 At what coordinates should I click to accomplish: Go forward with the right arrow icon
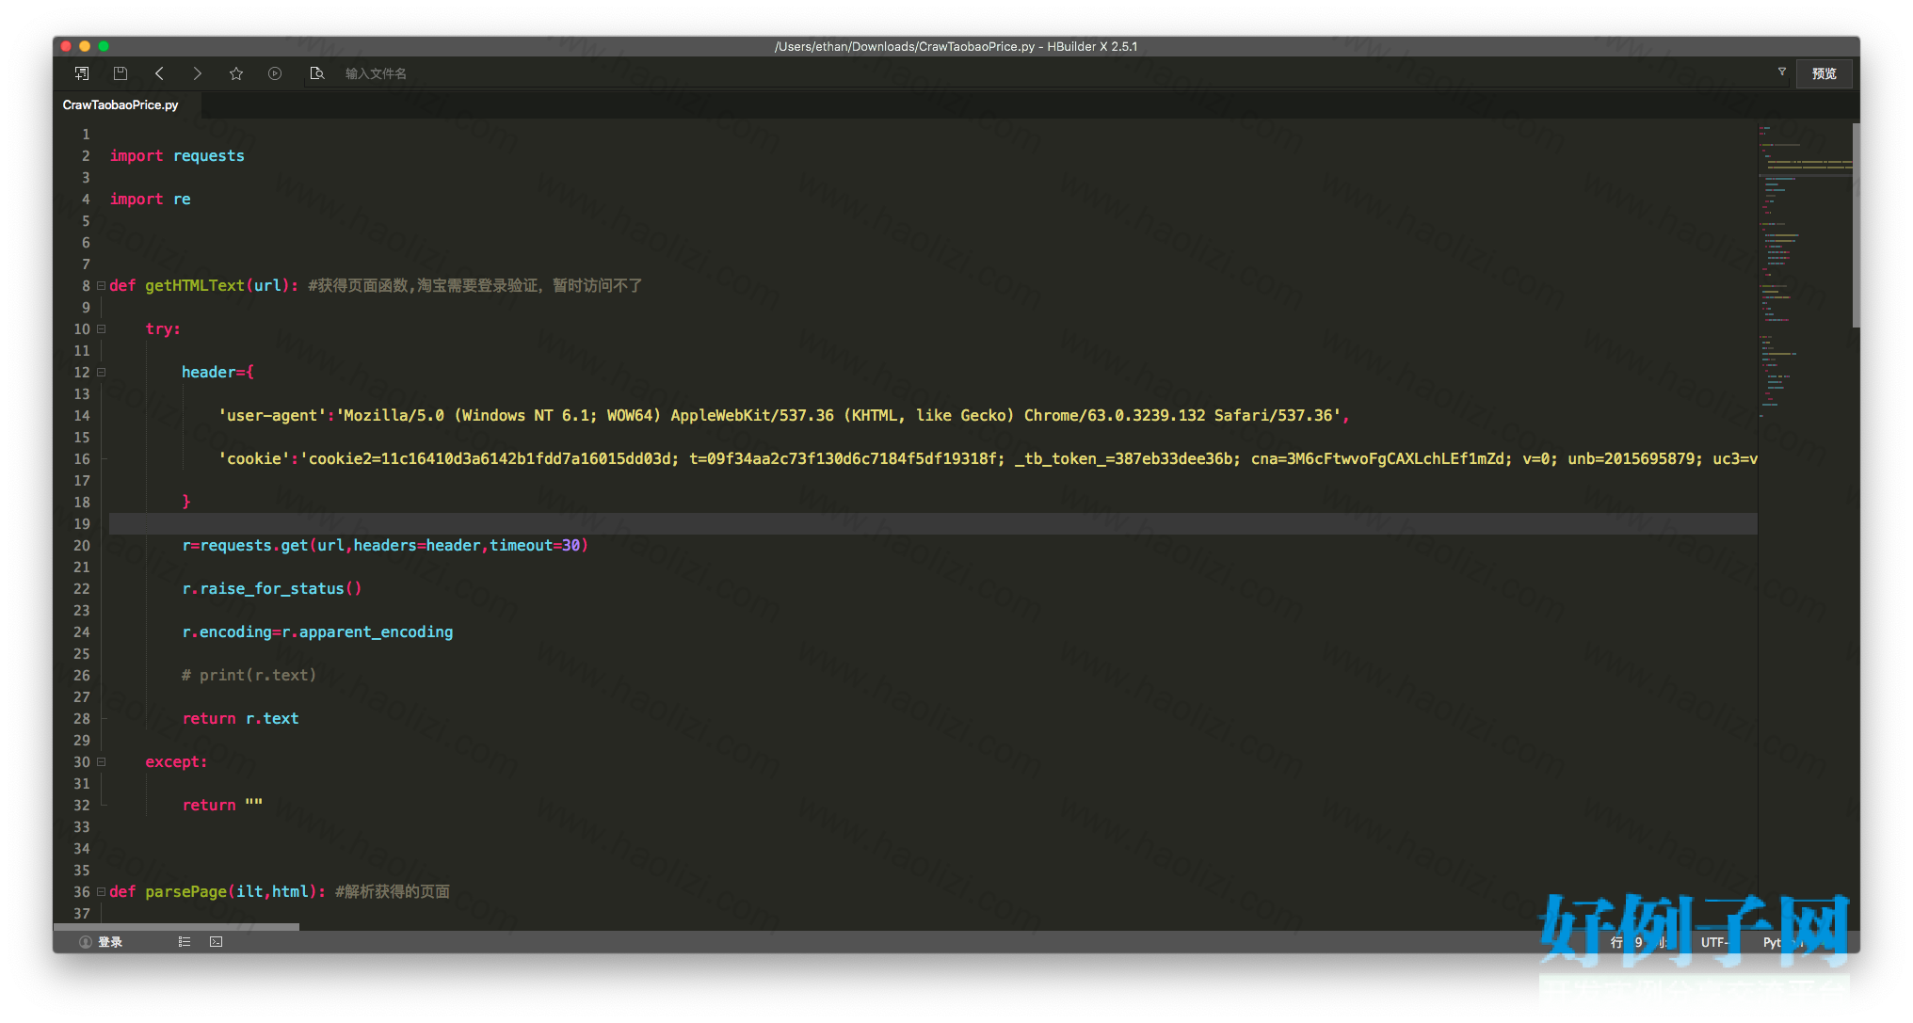(198, 73)
